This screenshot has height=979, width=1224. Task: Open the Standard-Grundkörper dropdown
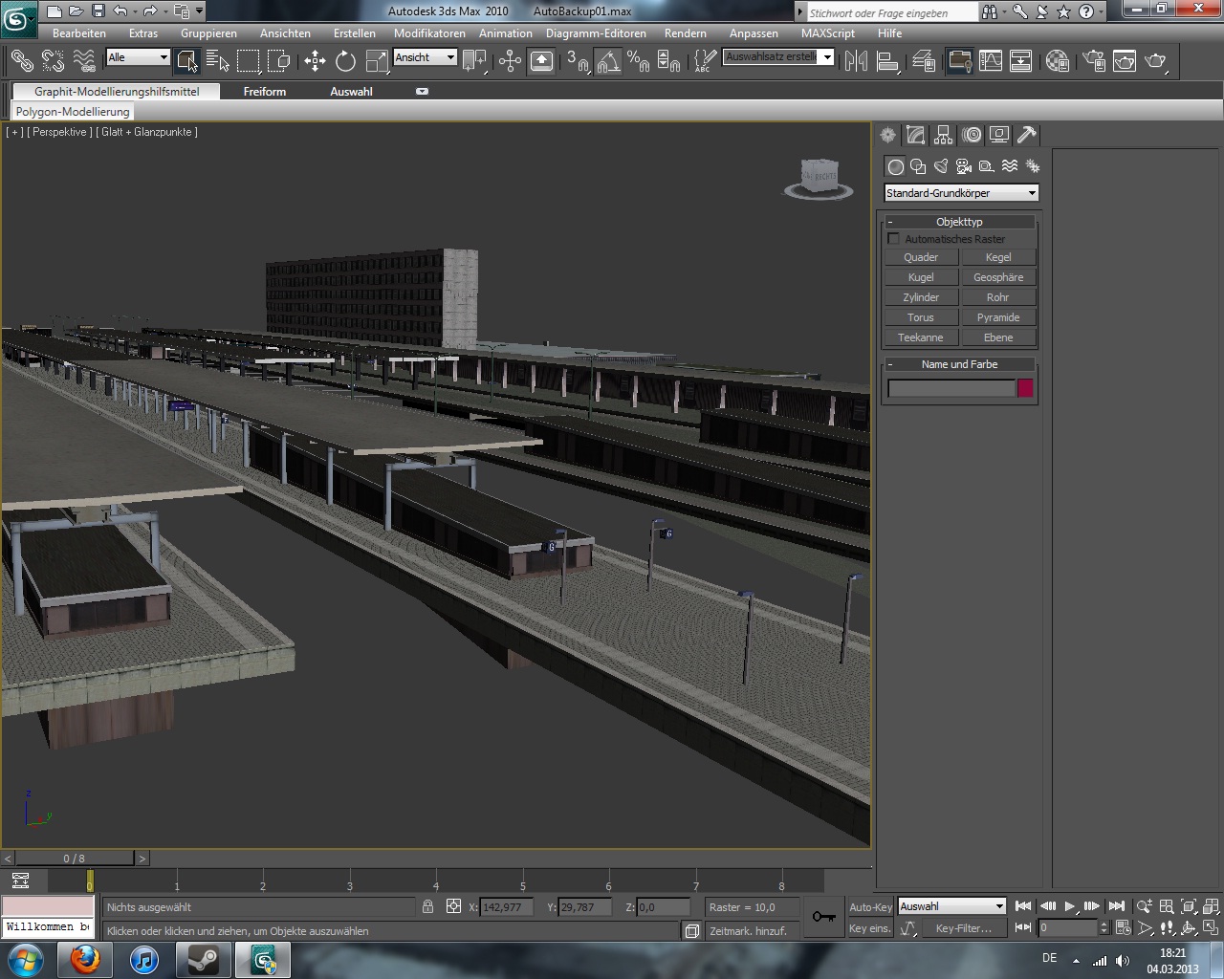pos(960,193)
